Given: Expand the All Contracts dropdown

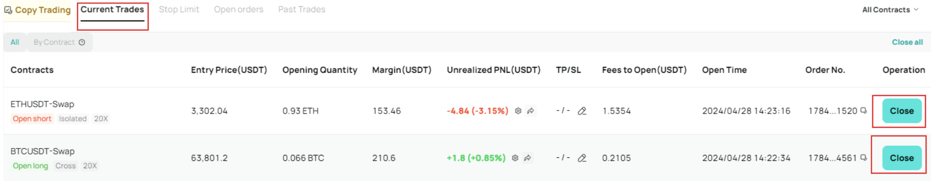Looking at the screenshot, I should (890, 10).
